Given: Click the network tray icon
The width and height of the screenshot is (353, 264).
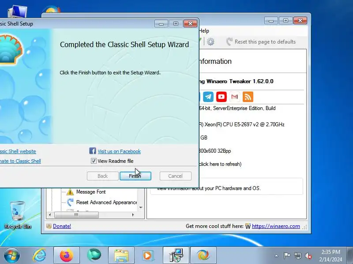Looking at the screenshot, I should click(297, 256).
